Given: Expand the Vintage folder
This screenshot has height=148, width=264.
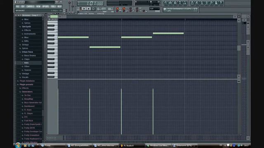Looking at the screenshot, I should [26, 74].
